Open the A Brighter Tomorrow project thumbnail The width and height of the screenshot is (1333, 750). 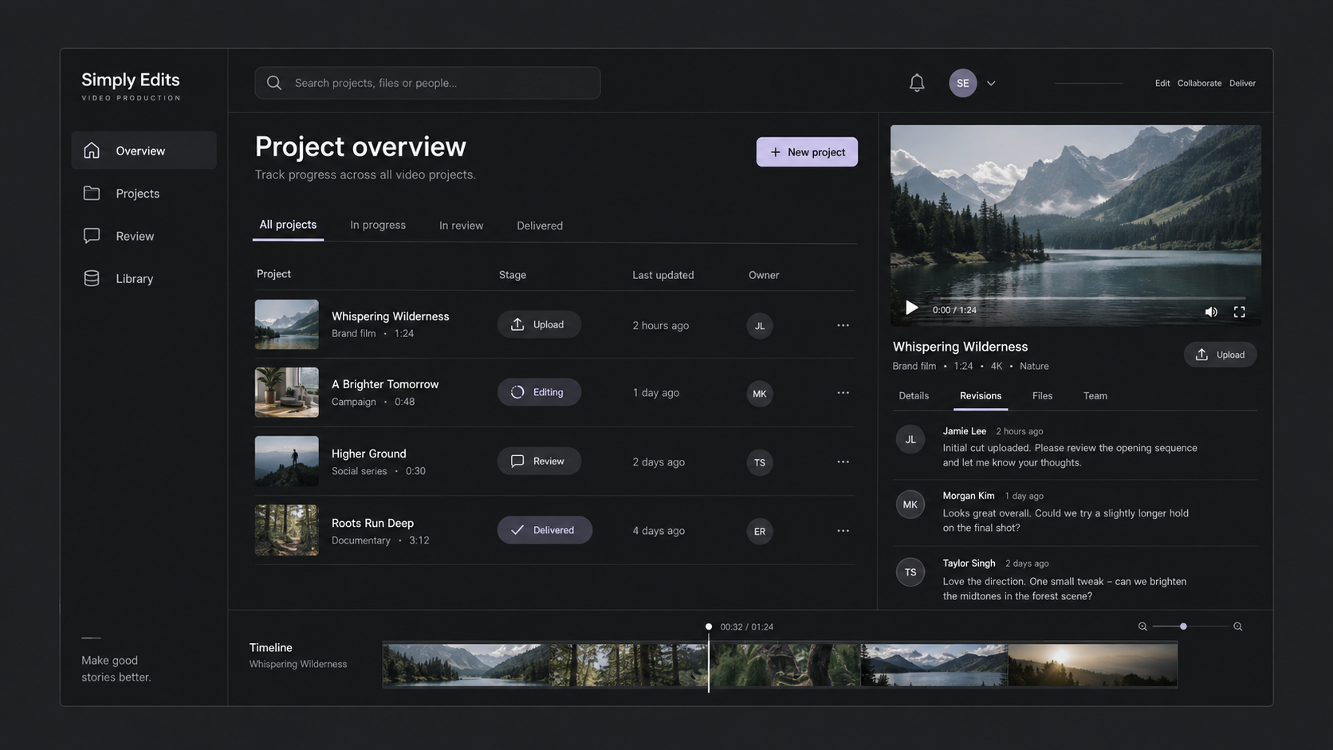tap(286, 392)
